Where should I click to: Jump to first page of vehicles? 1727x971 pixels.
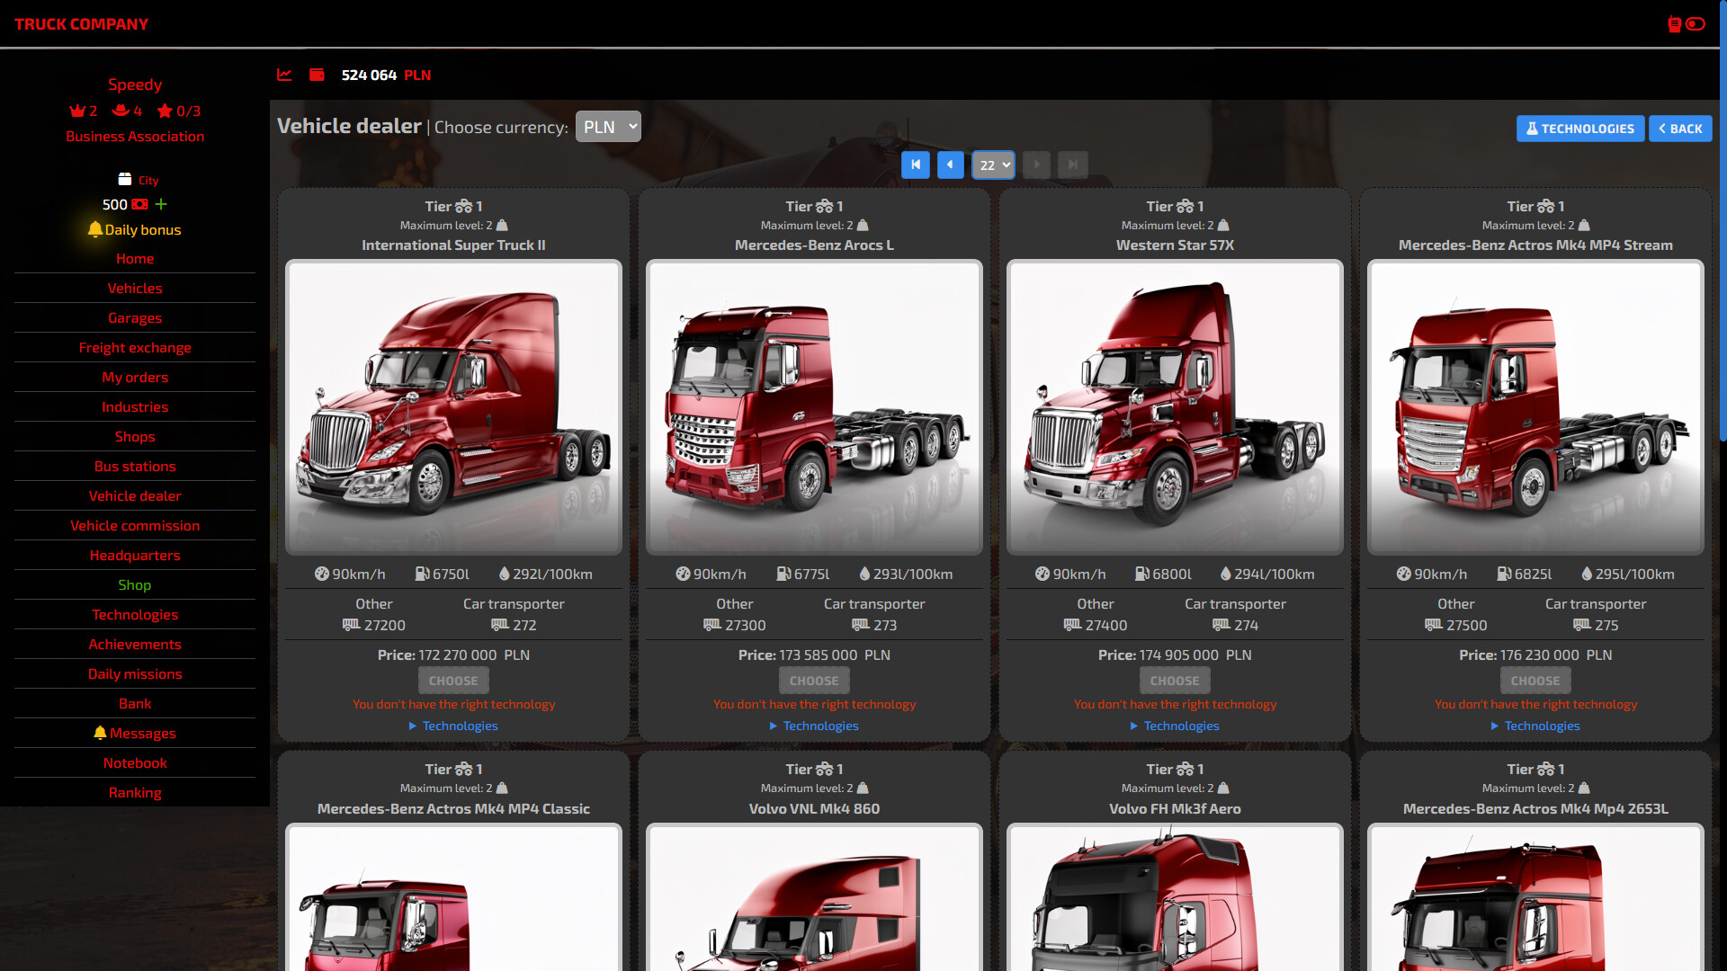(x=915, y=165)
